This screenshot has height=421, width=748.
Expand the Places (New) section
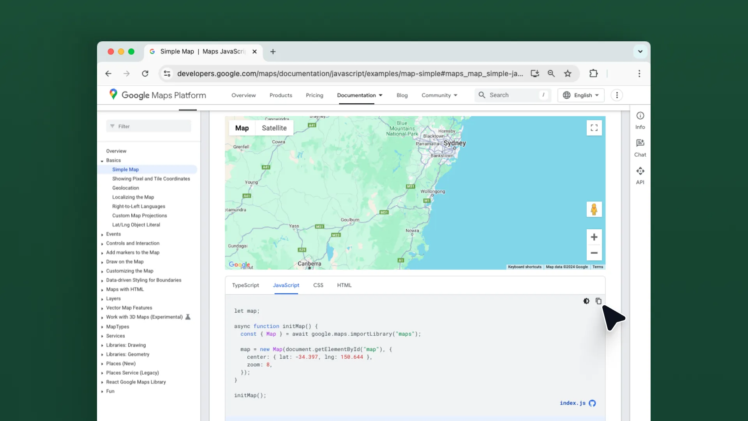(x=102, y=364)
